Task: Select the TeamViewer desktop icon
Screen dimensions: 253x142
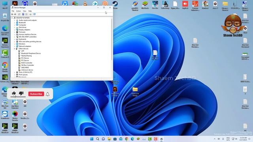Action: click(x=5, y=115)
